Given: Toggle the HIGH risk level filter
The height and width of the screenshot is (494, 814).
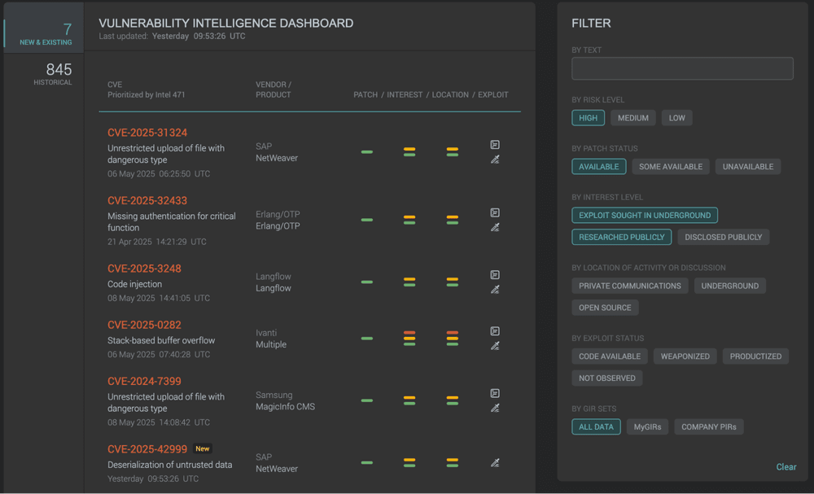Looking at the screenshot, I should 588,118.
